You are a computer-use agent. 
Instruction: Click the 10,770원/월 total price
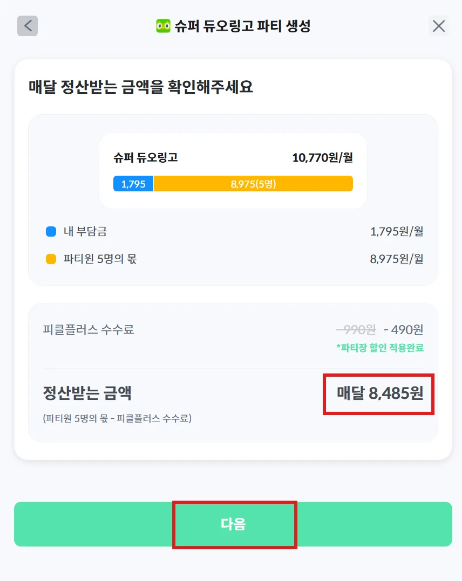tap(322, 158)
